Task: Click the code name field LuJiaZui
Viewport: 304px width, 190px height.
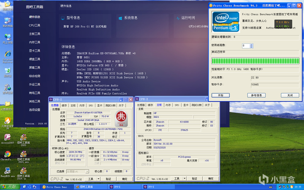Action: pos(78,117)
